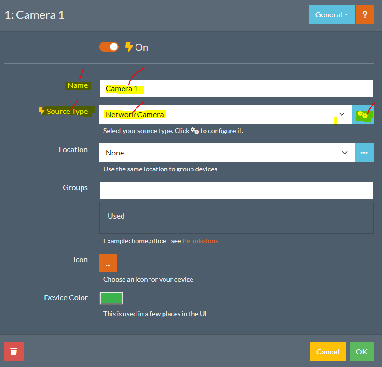Delete device with the red trash button
382x367 pixels.
(14, 352)
